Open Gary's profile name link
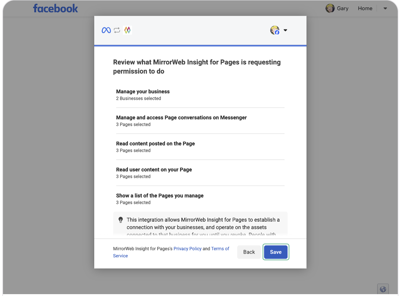 pyautogui.click(x=343, y=9)
